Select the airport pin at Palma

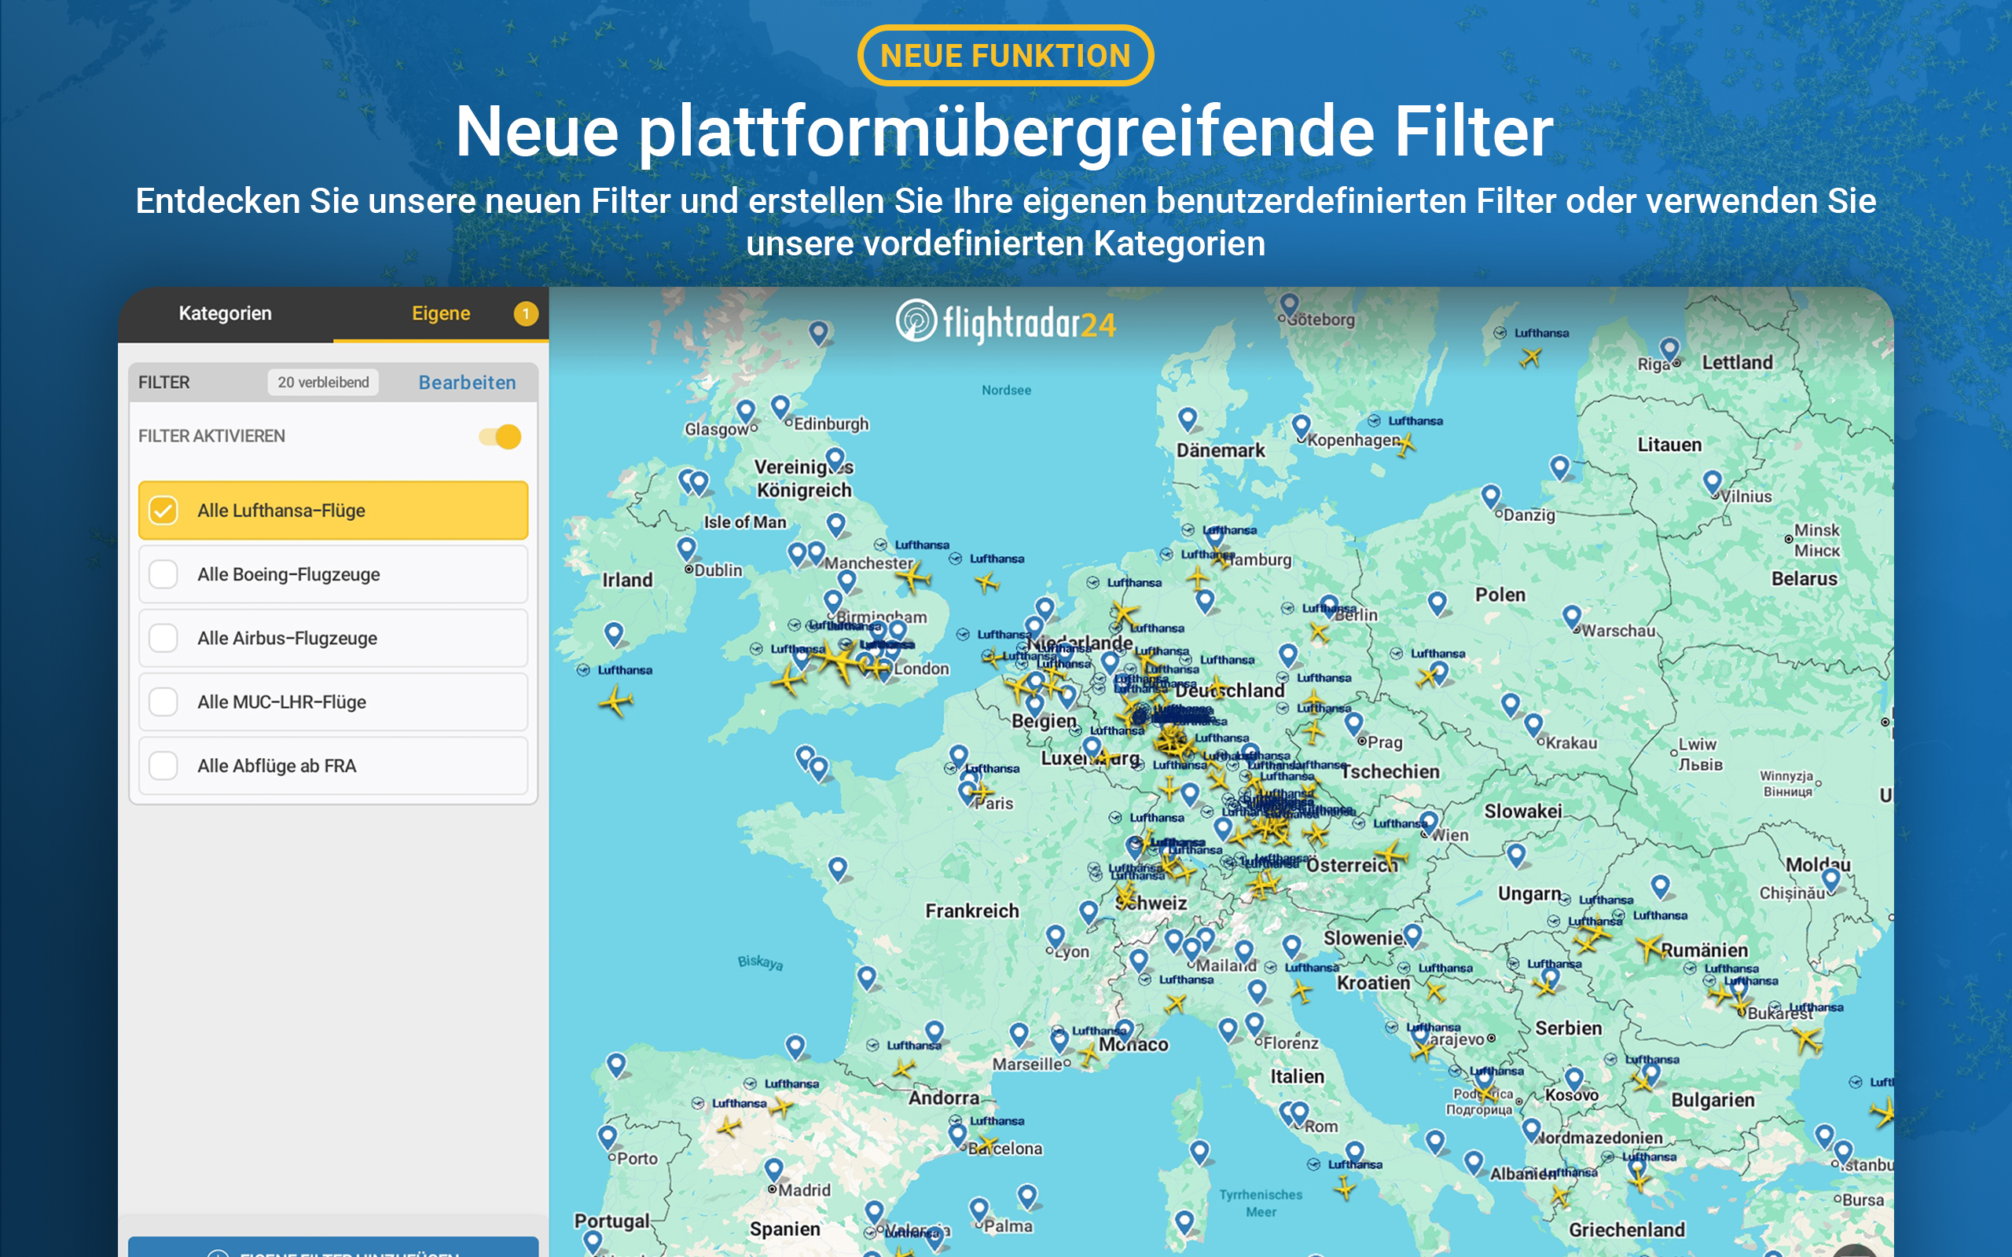click(979, 1209)
